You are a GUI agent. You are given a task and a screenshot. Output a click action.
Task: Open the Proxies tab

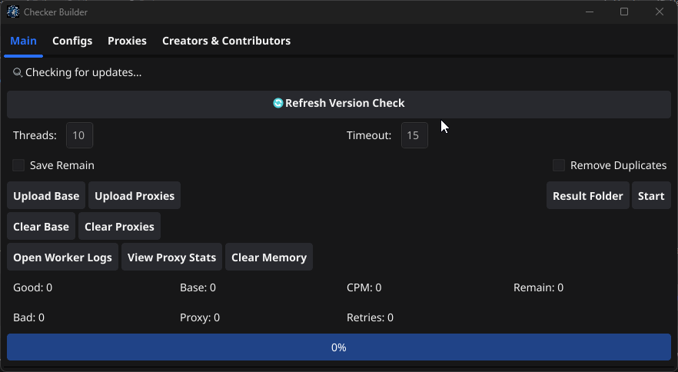(127, 41)
